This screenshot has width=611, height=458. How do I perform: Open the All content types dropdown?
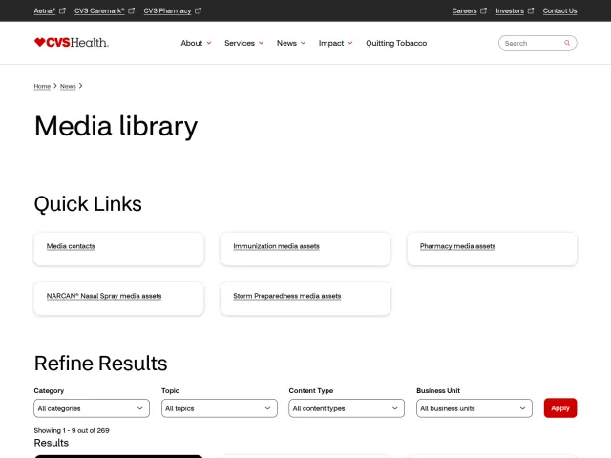tap(347, 408)
